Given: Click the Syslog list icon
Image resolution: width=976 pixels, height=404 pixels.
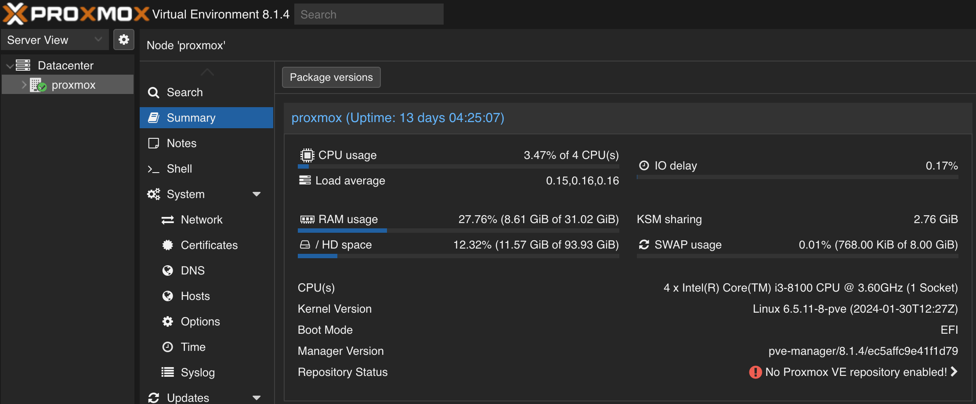Looking at the screenshot, I should 167,372.
